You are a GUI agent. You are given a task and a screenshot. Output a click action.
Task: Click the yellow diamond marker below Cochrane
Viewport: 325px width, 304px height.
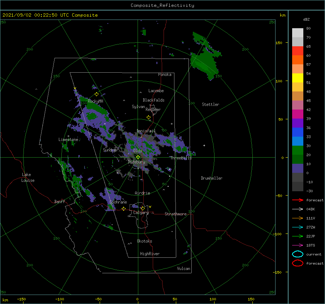(124, 209)
